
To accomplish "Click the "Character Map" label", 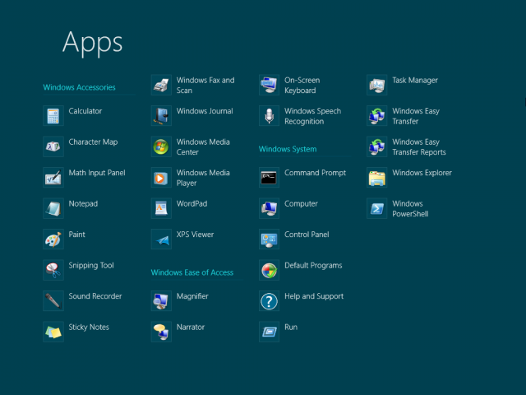I will (x=93, y=142).
